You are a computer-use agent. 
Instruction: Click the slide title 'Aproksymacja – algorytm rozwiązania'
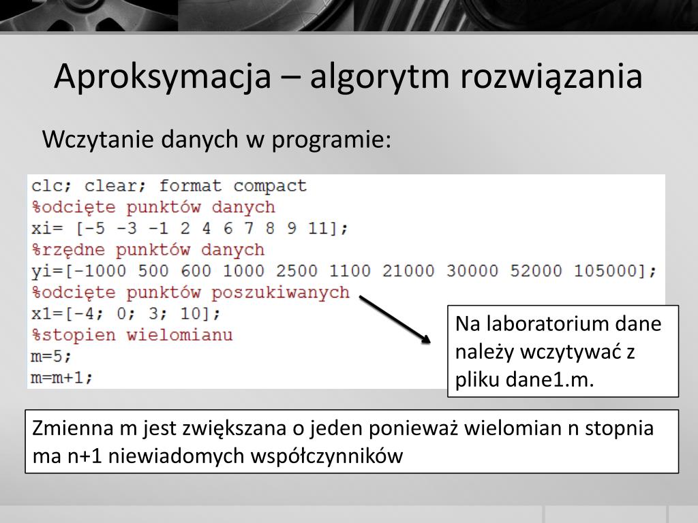tap(348, 76)
